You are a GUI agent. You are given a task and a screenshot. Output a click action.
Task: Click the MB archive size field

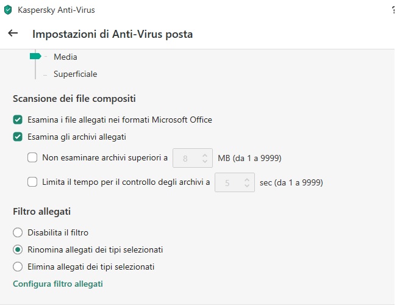pos(193,158)
